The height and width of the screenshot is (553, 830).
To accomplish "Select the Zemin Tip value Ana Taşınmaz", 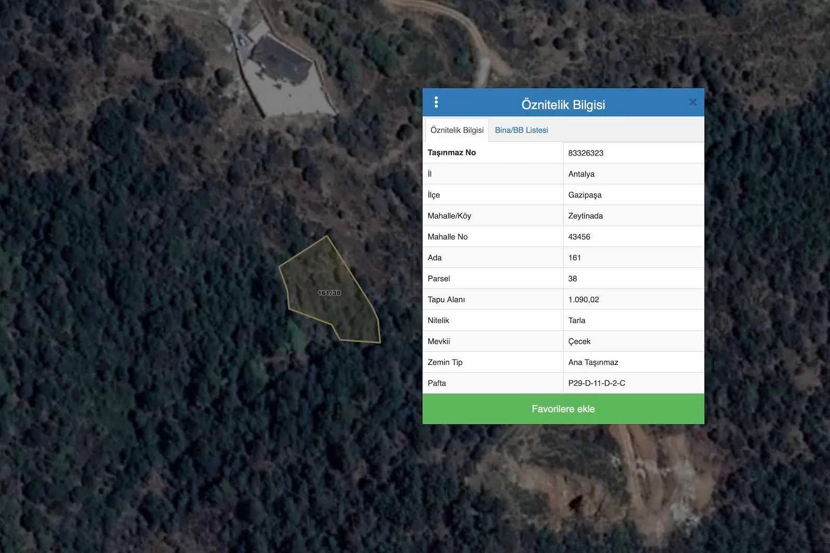I will [593, 362].
